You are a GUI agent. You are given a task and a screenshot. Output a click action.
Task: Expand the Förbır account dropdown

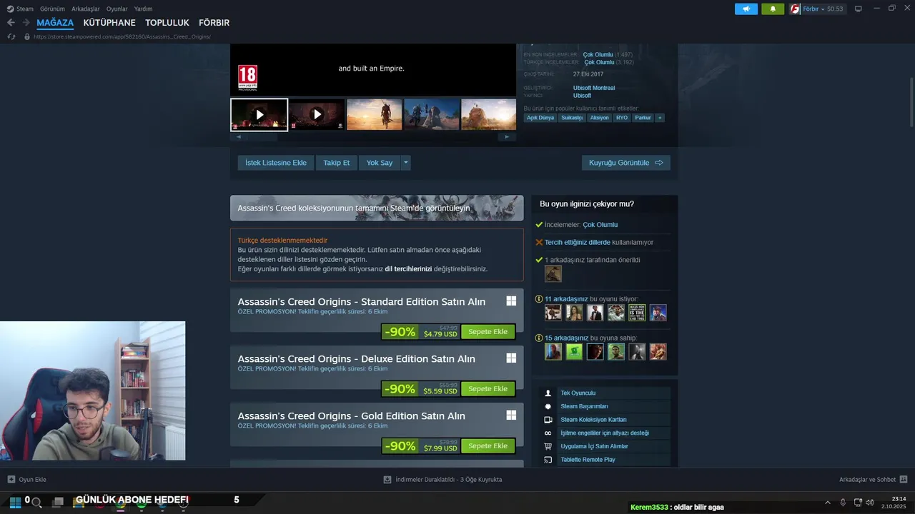click(x=823, y=9)
